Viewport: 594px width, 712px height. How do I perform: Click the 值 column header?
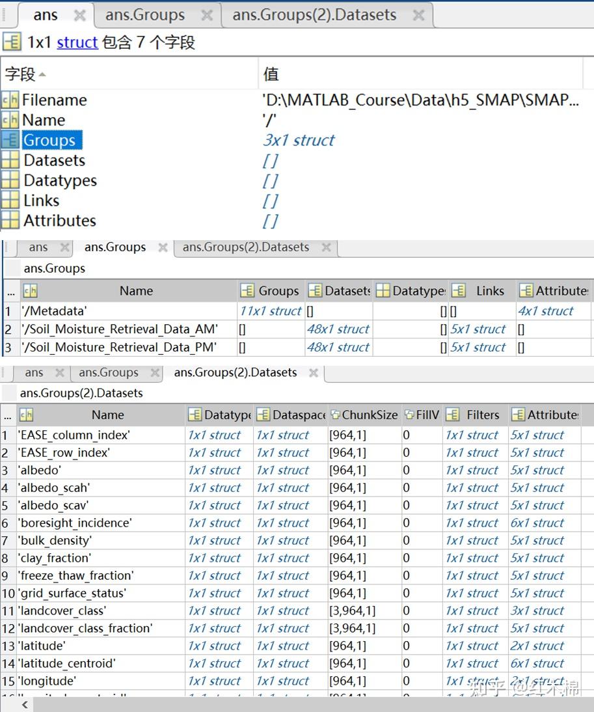pyautogui.click(x=271, y=74)
